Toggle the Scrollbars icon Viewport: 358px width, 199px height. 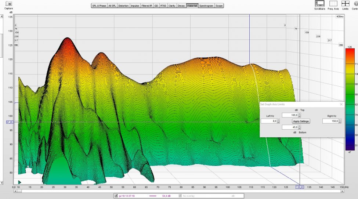(x=319, y=3)
